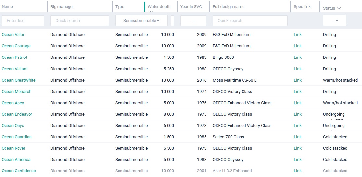The image size is (362, 177).
Task: Select Diamond Offshore in the Ocean Valor row
Action: pyautogui.click(x=68, y=35)
